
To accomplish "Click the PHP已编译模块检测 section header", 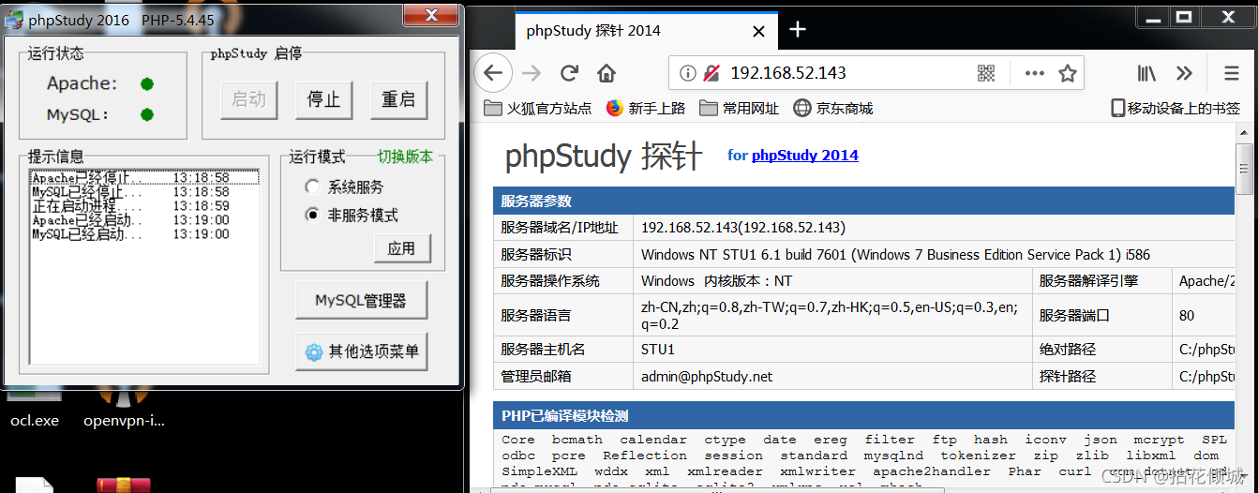I will [863, 416].
